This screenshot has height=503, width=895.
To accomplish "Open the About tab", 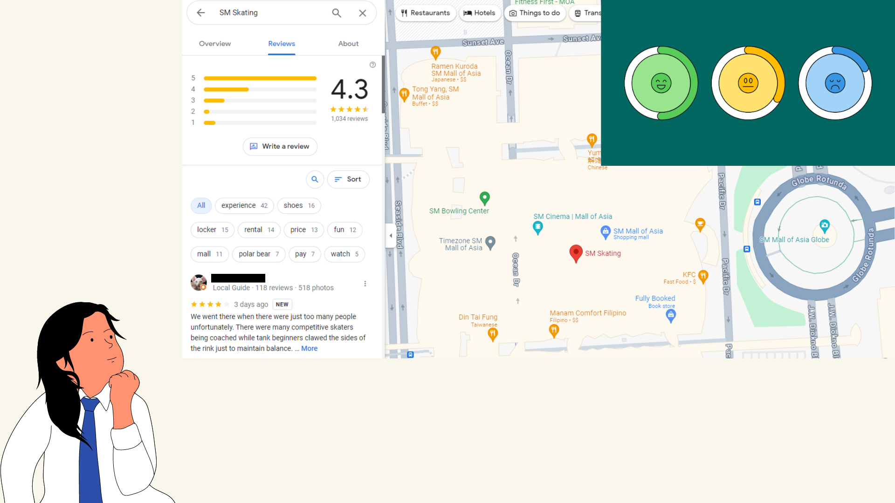I will [348, 44].
